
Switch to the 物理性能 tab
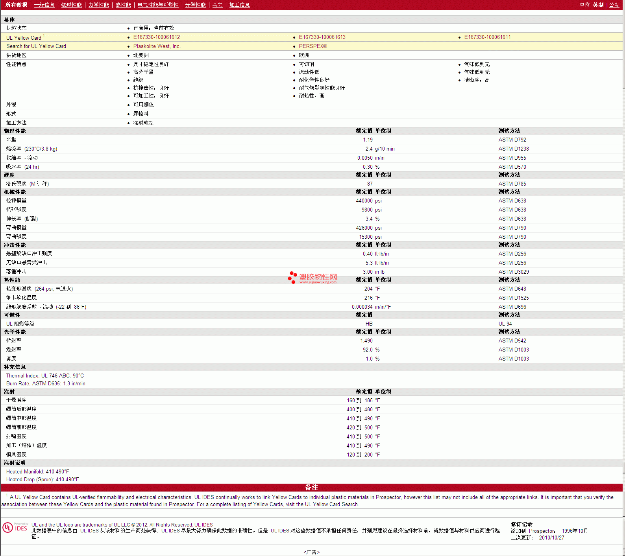[x=71, y=5]
